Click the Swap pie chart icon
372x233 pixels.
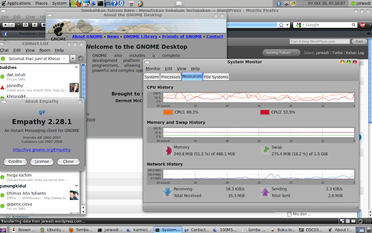point(265,150)
